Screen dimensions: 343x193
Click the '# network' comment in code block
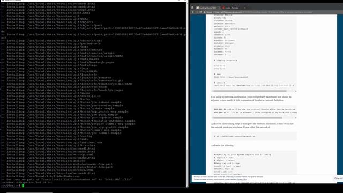pyautogui.click(x=219, y=83)
